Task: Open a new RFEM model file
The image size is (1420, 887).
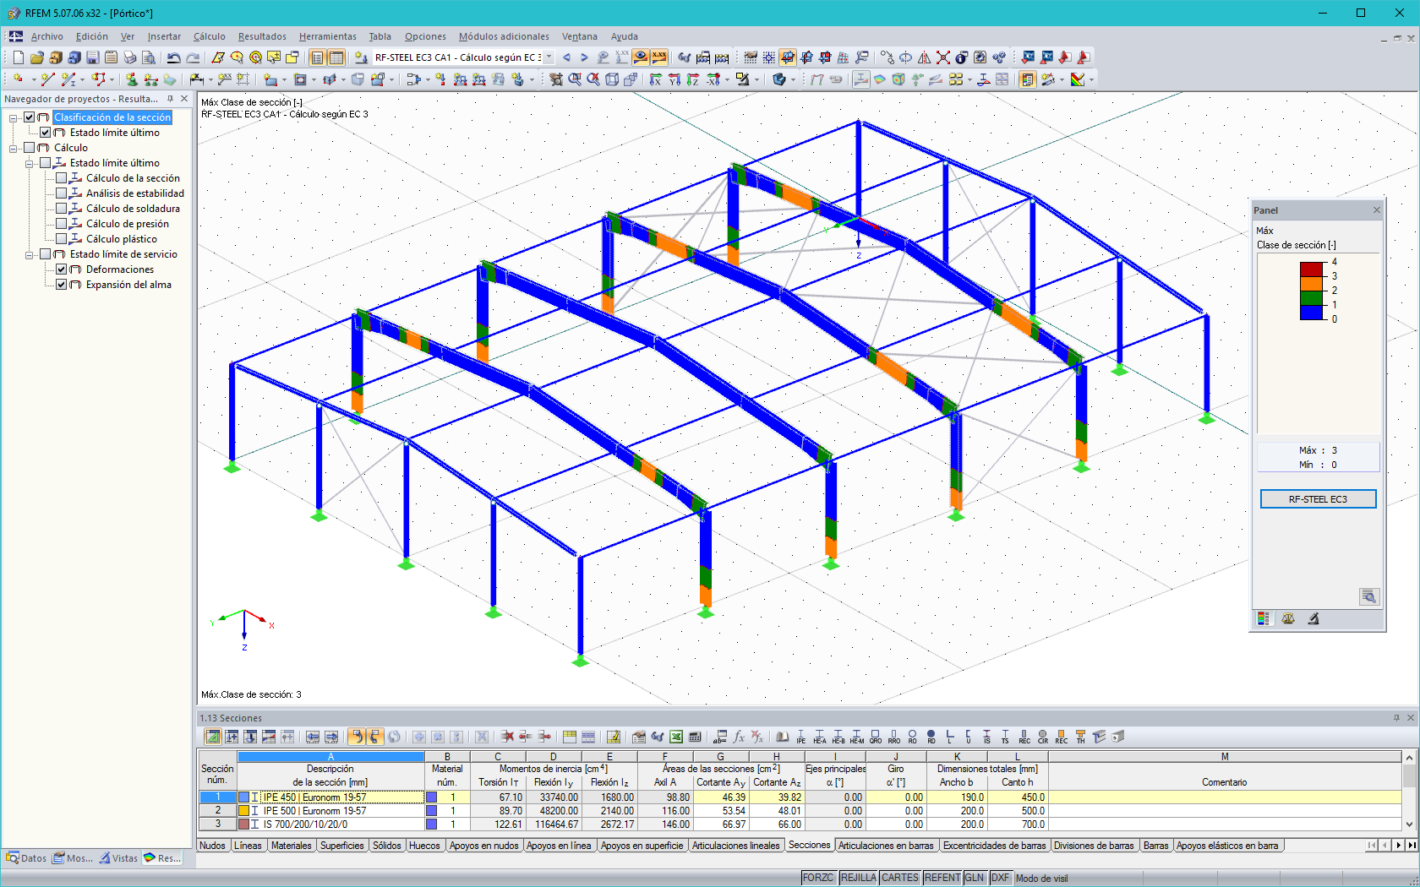Action: [18, 57]
